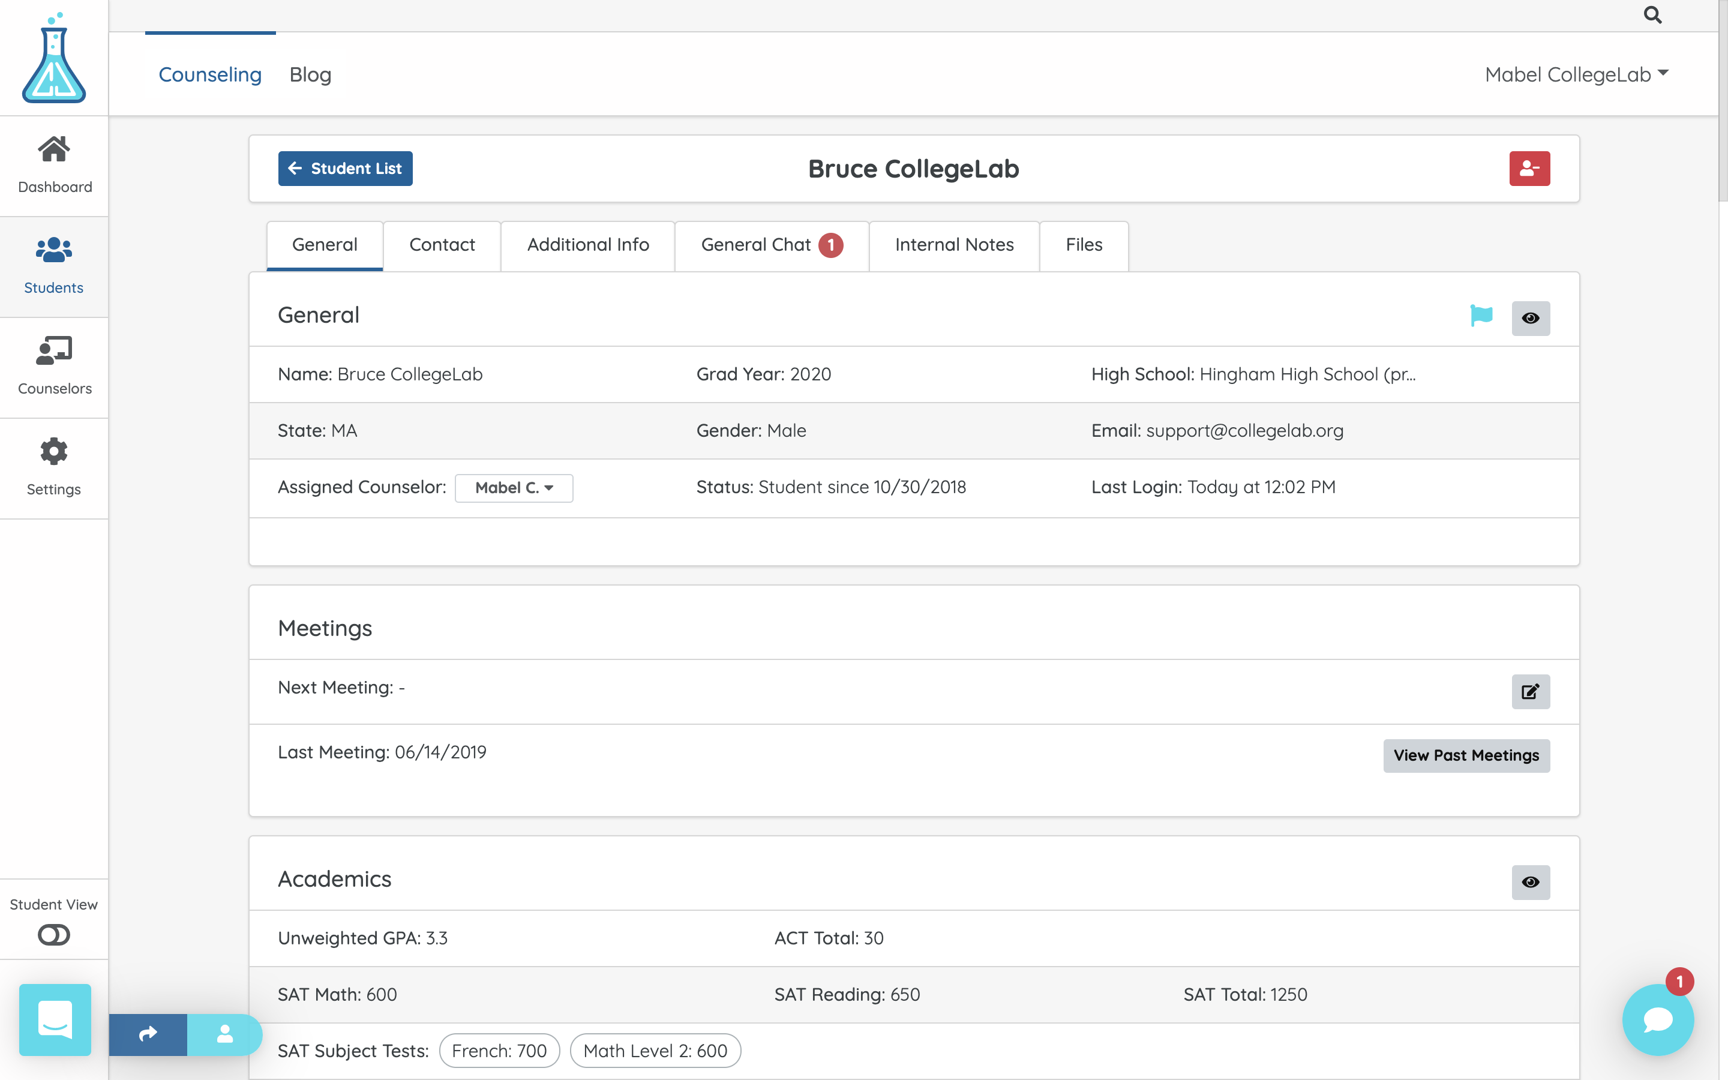Viewport: 1728px width, 1080px height.
Task: Open the Assigned Counselor Mabel C. dropdown
Action: pyautogui.click(x=514, y=488)
